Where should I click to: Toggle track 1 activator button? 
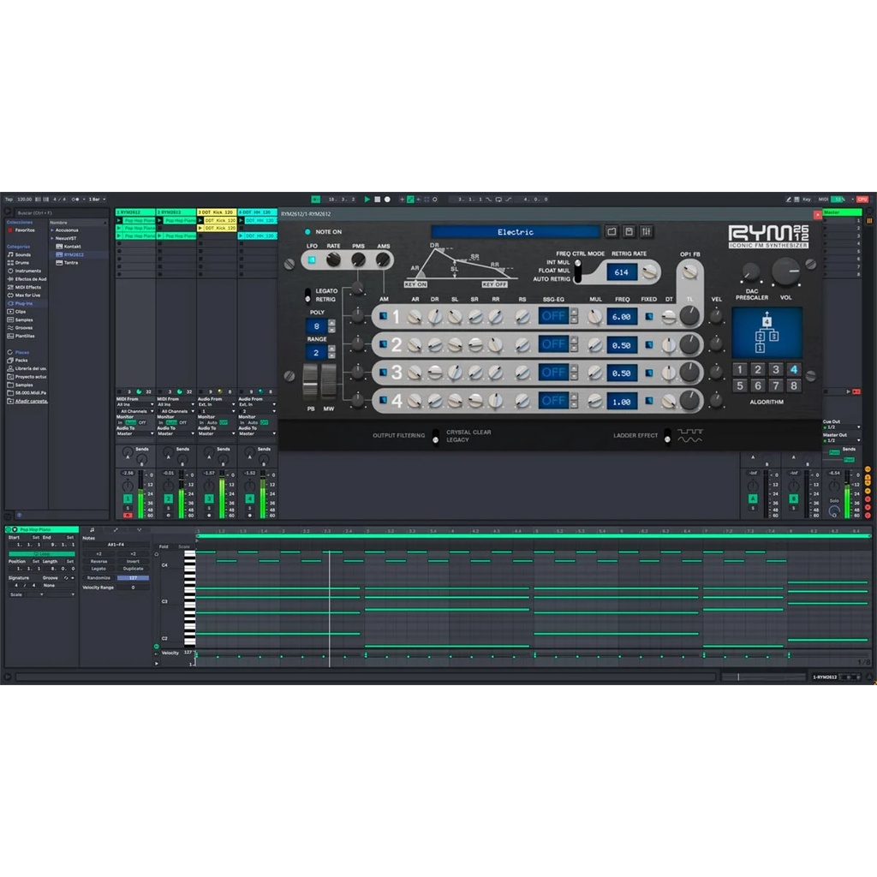point(128,498)
